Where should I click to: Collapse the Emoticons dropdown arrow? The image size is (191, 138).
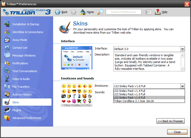click(182, 86)
